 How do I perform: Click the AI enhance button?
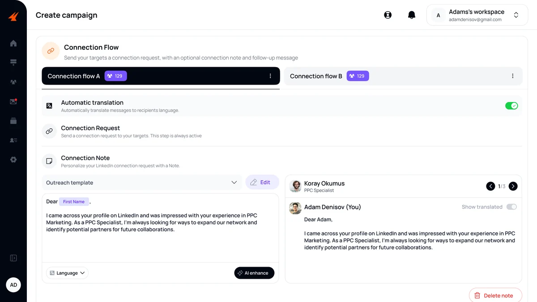coord(254,273)
